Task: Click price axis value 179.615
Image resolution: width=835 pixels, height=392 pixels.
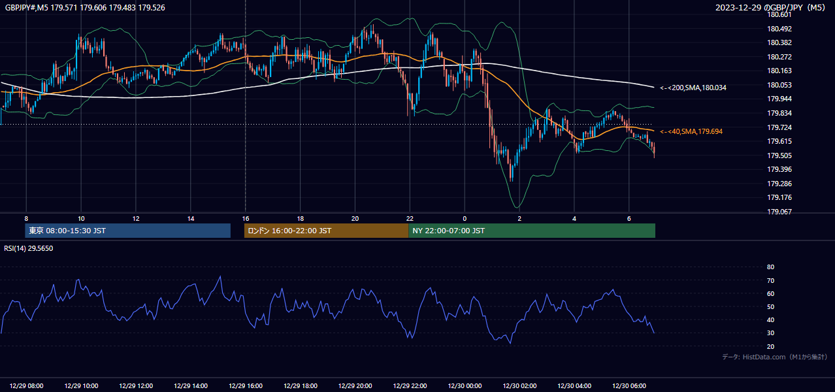Action: 779,141
